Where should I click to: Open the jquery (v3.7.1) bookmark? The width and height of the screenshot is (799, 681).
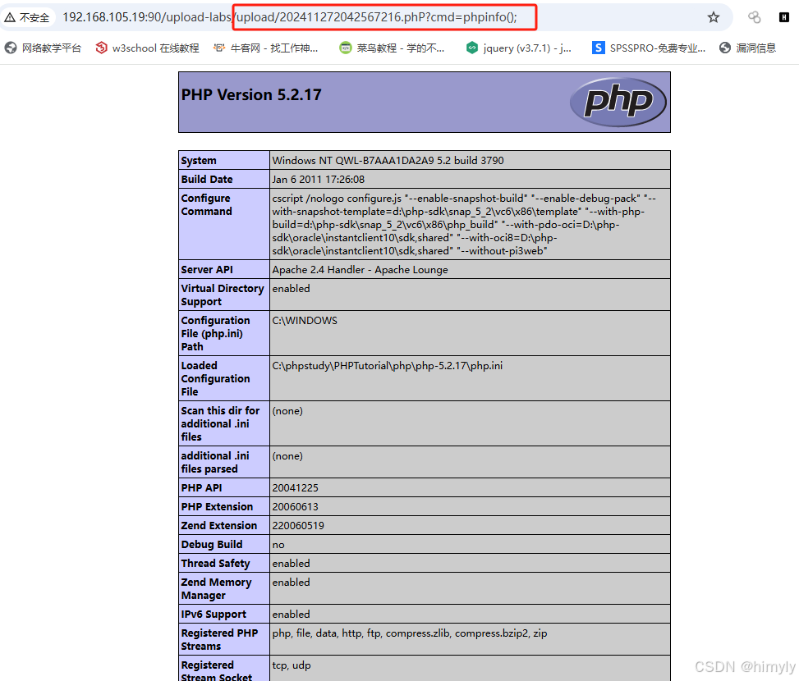(x=519, y=48)
